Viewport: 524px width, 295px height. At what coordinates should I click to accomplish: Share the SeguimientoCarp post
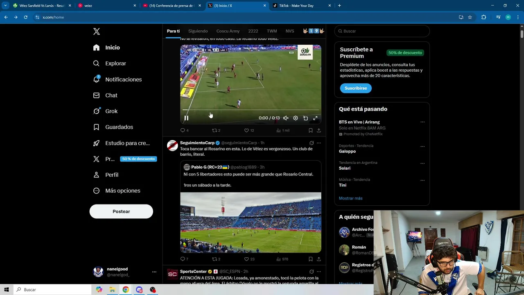(x=319, y=259)
